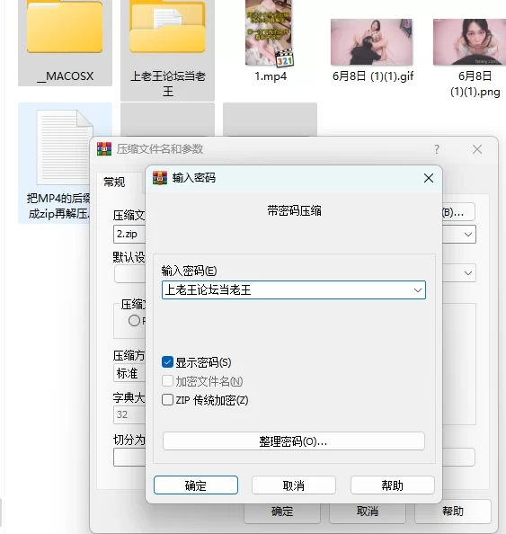Close the 输入密码 dialog
The height and width of the screenshot is (534, 506).
point(429,178)
